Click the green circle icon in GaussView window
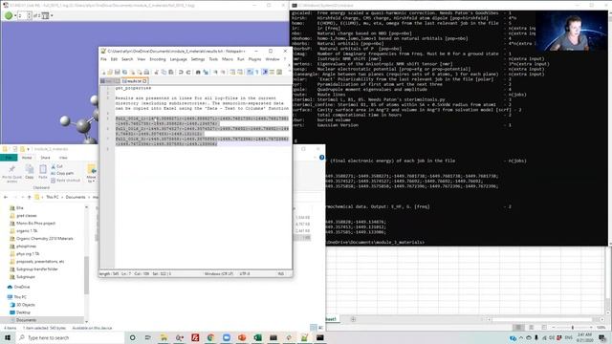 tap(9, 15)
